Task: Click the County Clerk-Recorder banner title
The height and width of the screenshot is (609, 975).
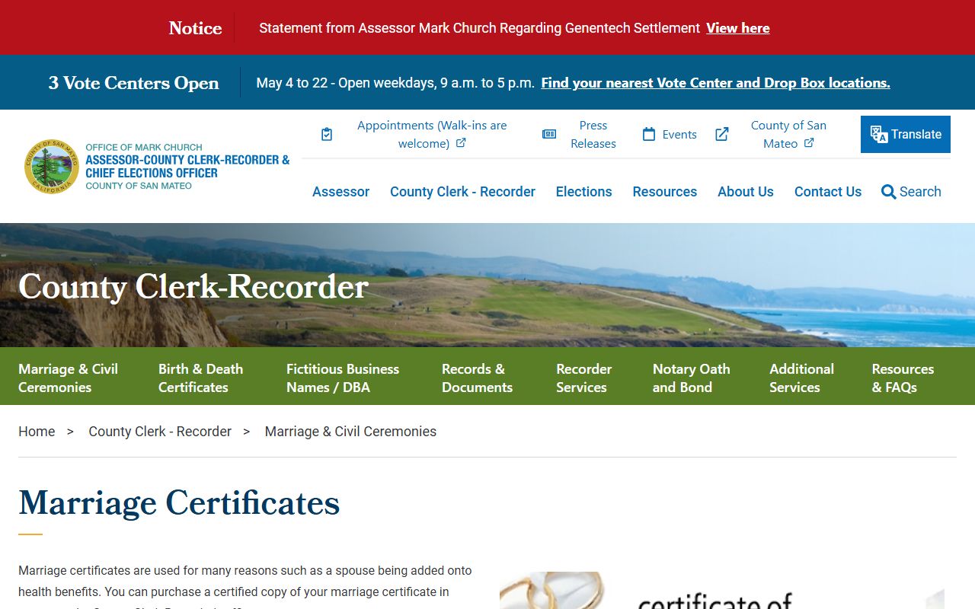Action: 193,287
